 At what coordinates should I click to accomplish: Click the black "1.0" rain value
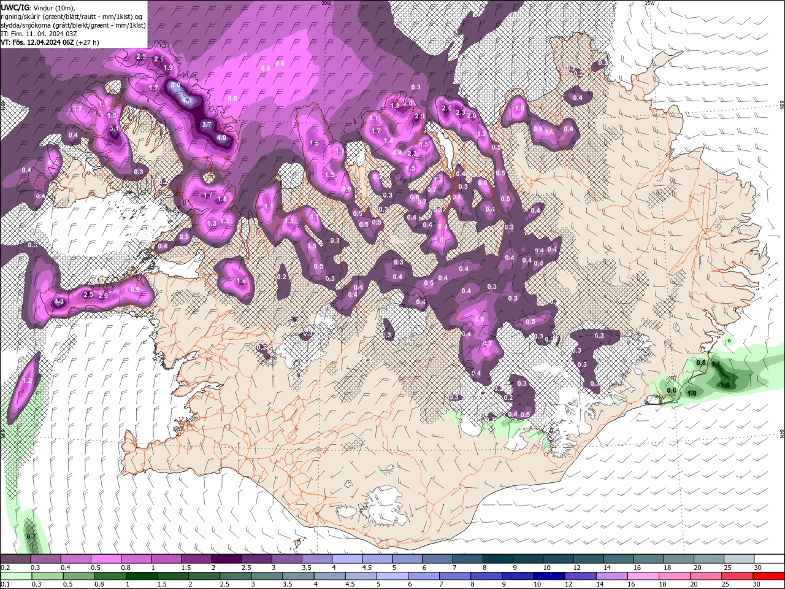pos(692,393)
